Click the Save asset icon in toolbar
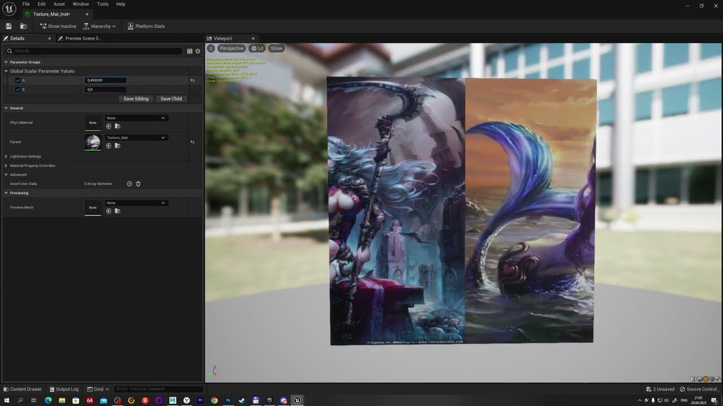The width and height of the screenshot is (723, 406). [x=8, y=26]
